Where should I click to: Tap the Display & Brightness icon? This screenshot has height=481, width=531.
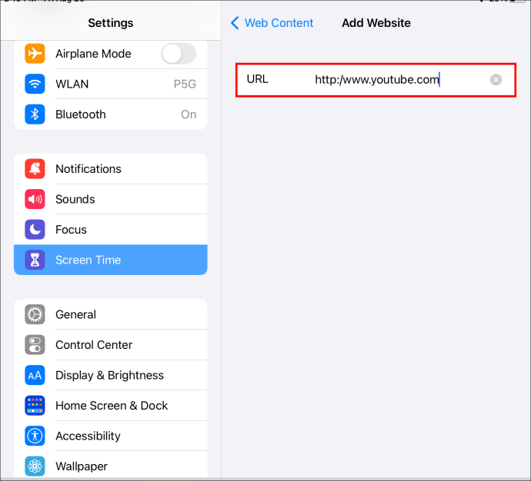(x=35, y=375)
